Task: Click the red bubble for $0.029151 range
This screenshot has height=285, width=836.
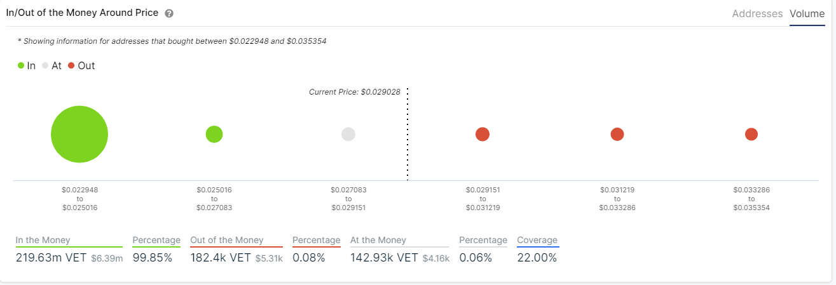Action: [x=483, y=134]
